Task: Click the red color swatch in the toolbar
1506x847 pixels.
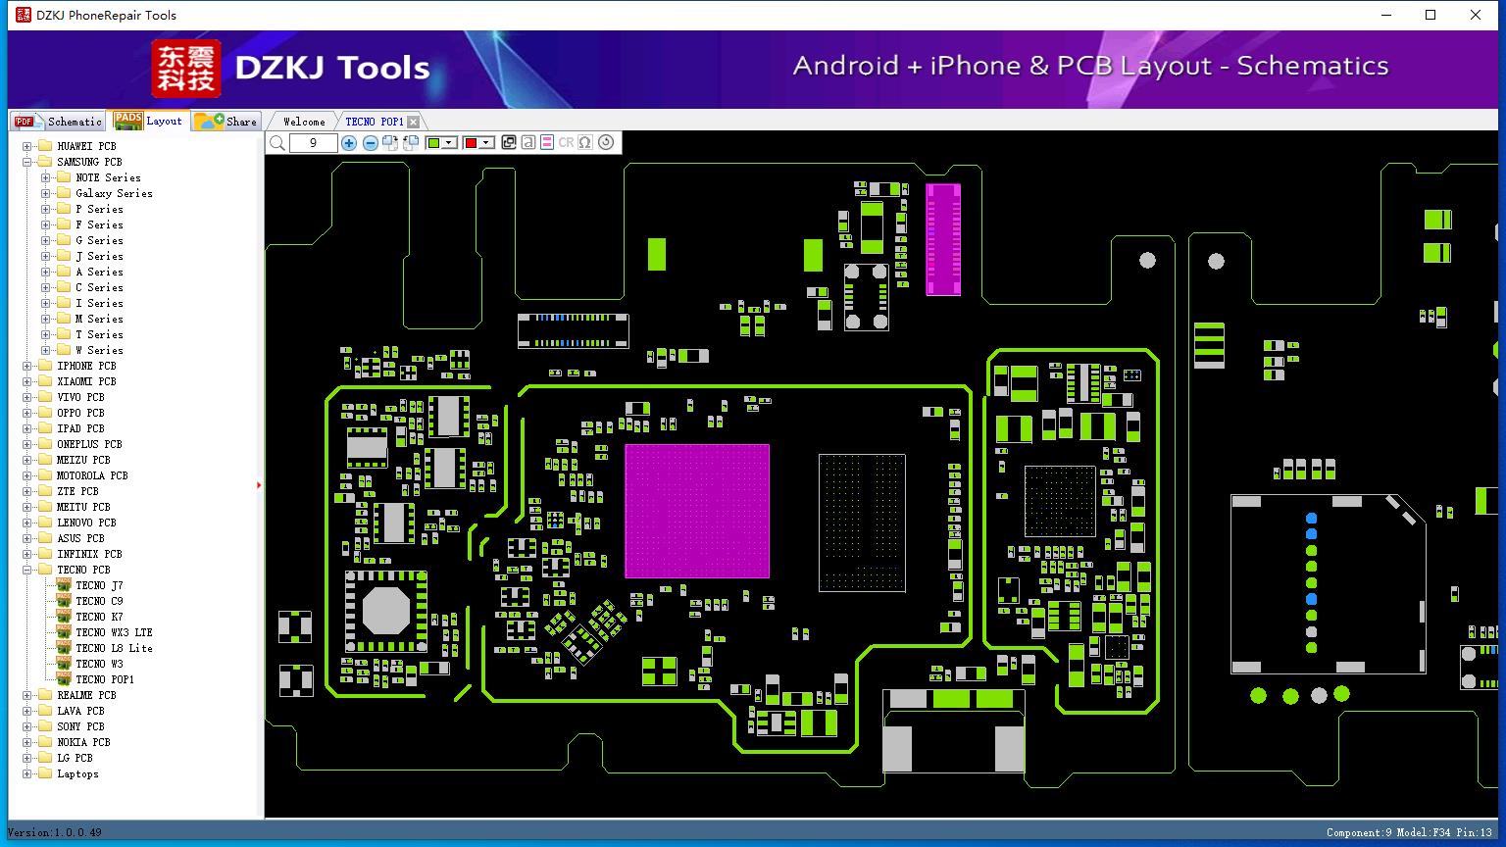Action: 471,143
